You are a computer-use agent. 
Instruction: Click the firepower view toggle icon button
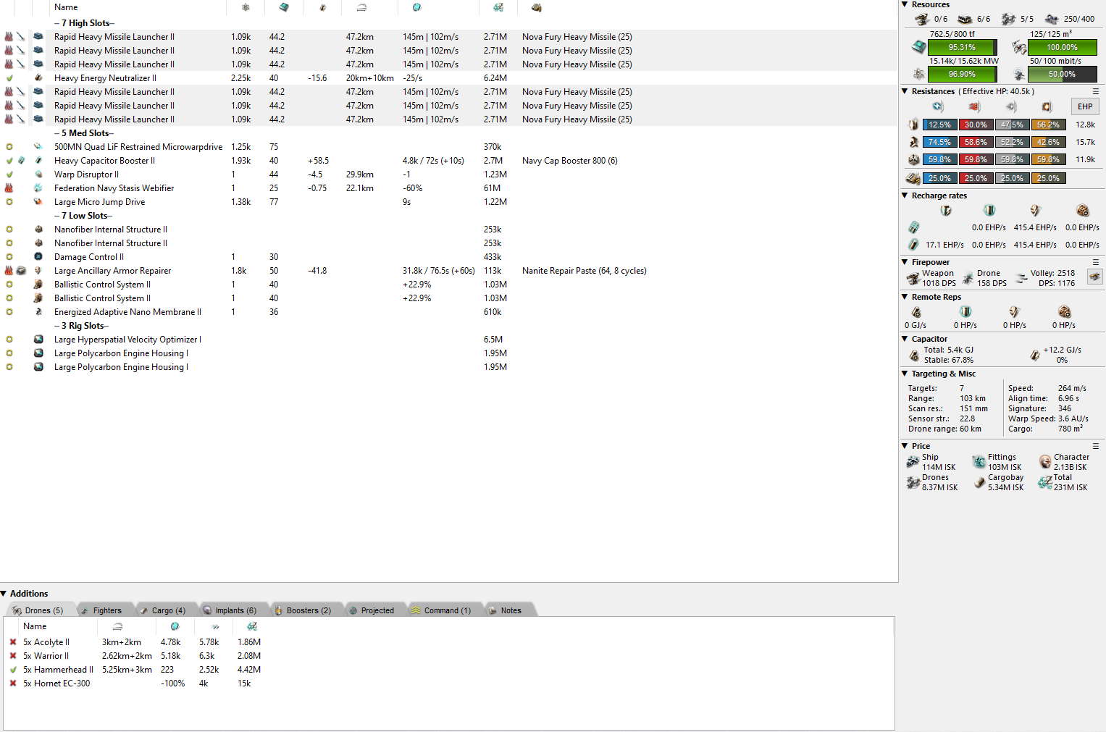point(1094,277)
